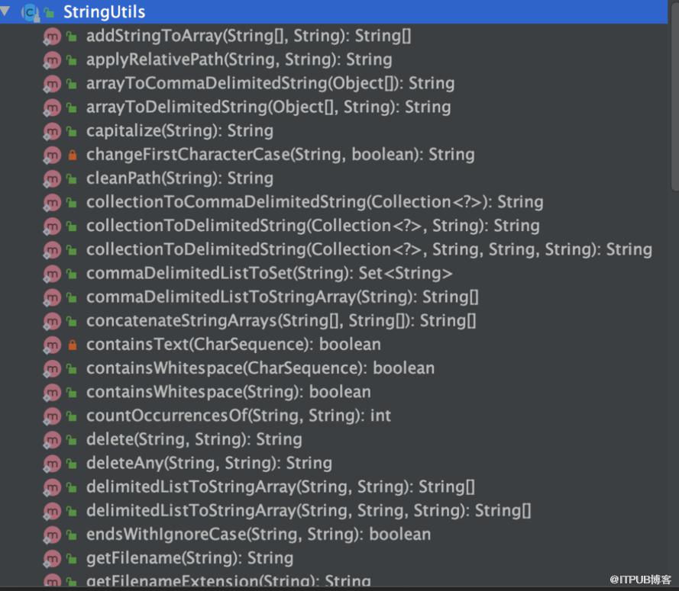
Task: Select collectionToCommaDelimitedString method entry
Action: click(315, 202)
